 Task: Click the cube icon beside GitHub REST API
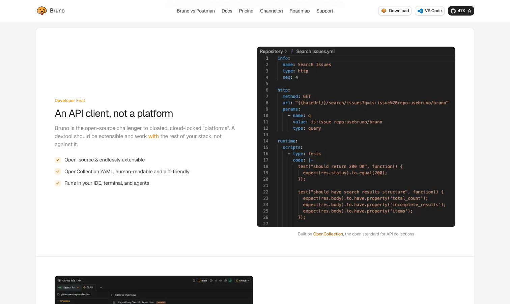pyautogui.click(x=59, y=281)
